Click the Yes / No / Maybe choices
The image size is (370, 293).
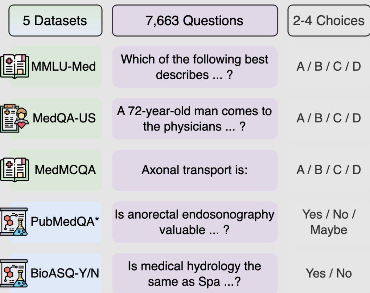coord(329,222)
